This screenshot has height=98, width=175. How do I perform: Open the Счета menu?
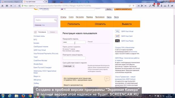click(71, 17)
